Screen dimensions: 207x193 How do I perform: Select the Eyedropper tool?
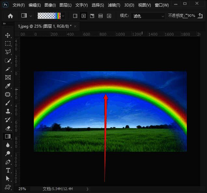coord(8,86)
